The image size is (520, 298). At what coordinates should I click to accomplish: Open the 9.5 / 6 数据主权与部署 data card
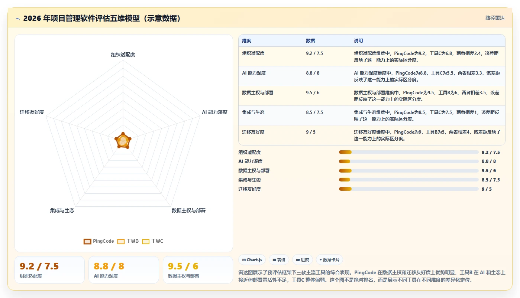[198, 270]
